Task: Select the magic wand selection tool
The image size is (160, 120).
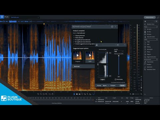Action: coord(88,94)
